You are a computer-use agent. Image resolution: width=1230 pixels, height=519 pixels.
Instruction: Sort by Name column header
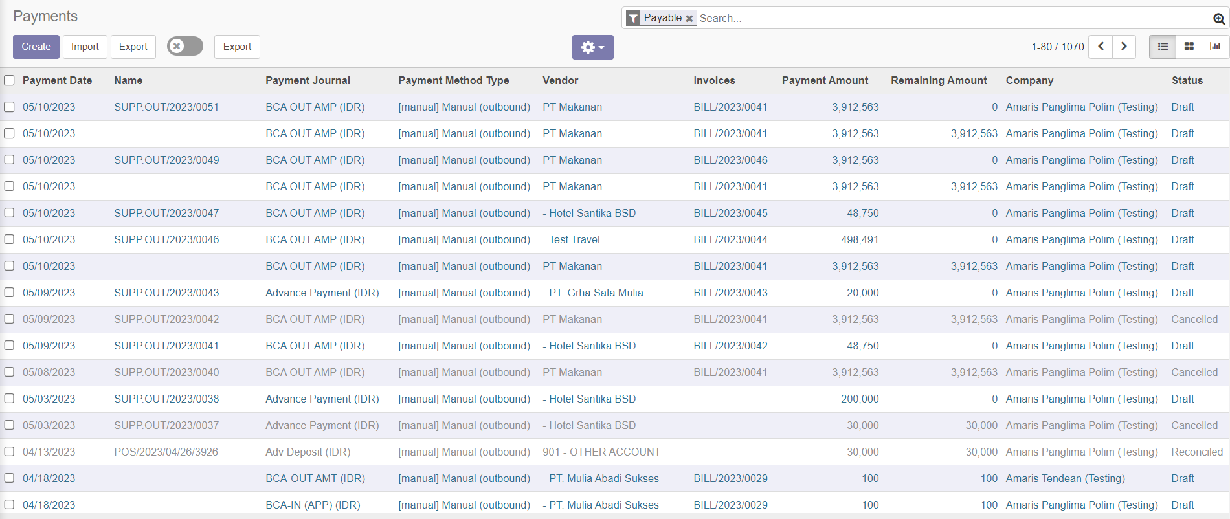point(128,80)
